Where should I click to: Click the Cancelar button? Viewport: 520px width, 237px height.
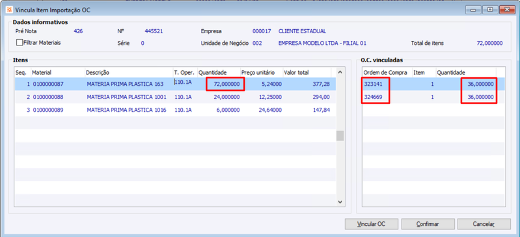(x=484, y=224)
